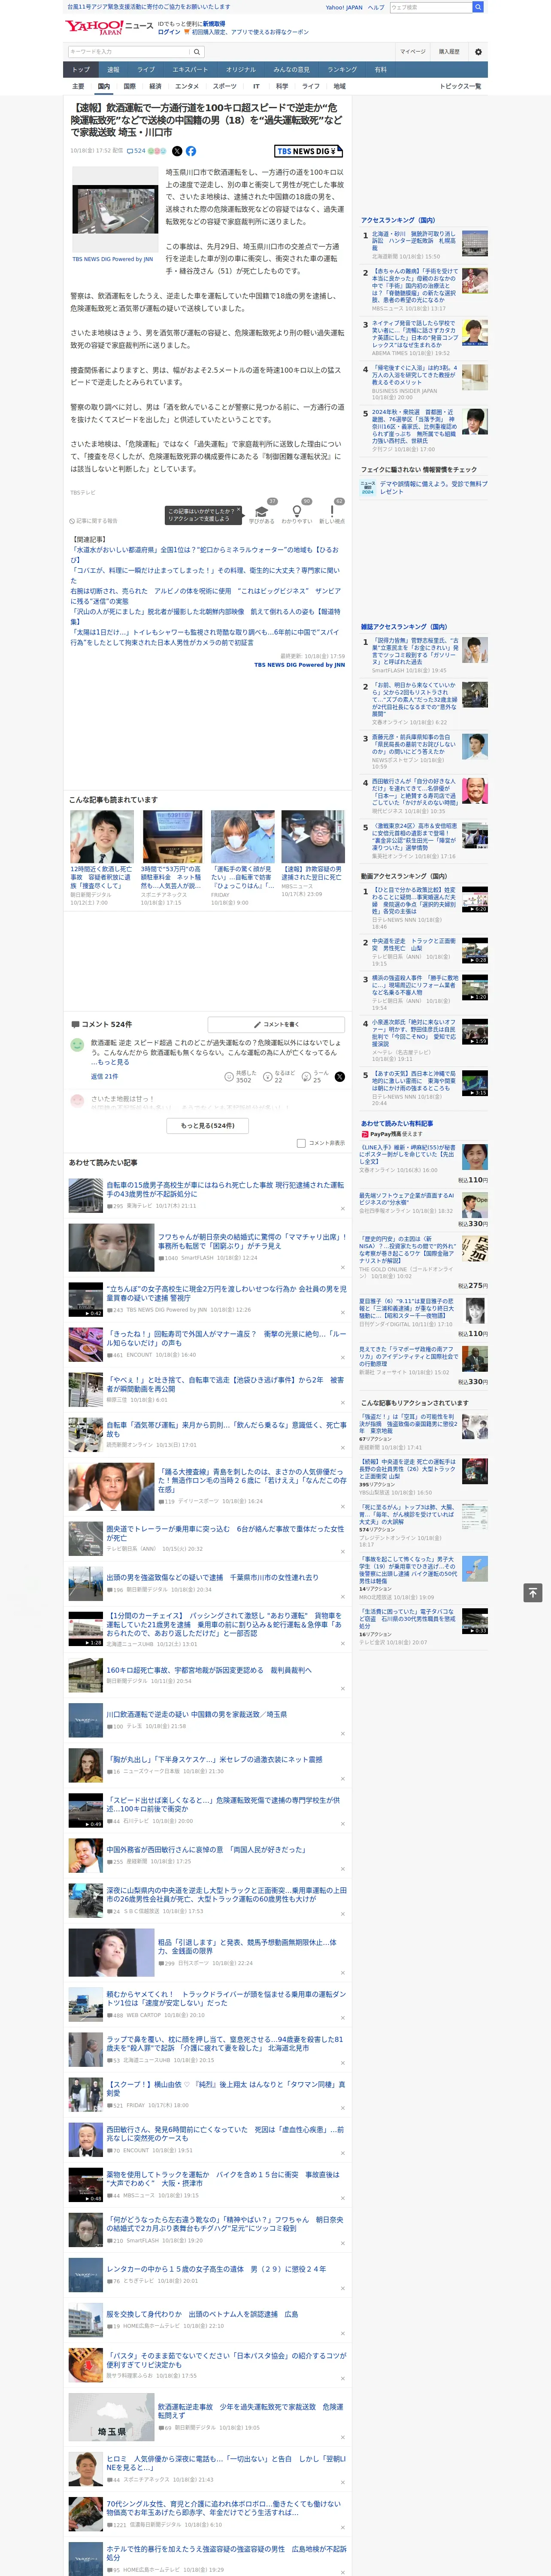Open settings via the gear icon
Viewport: 551px width, 2576px height.
[478, 52]
